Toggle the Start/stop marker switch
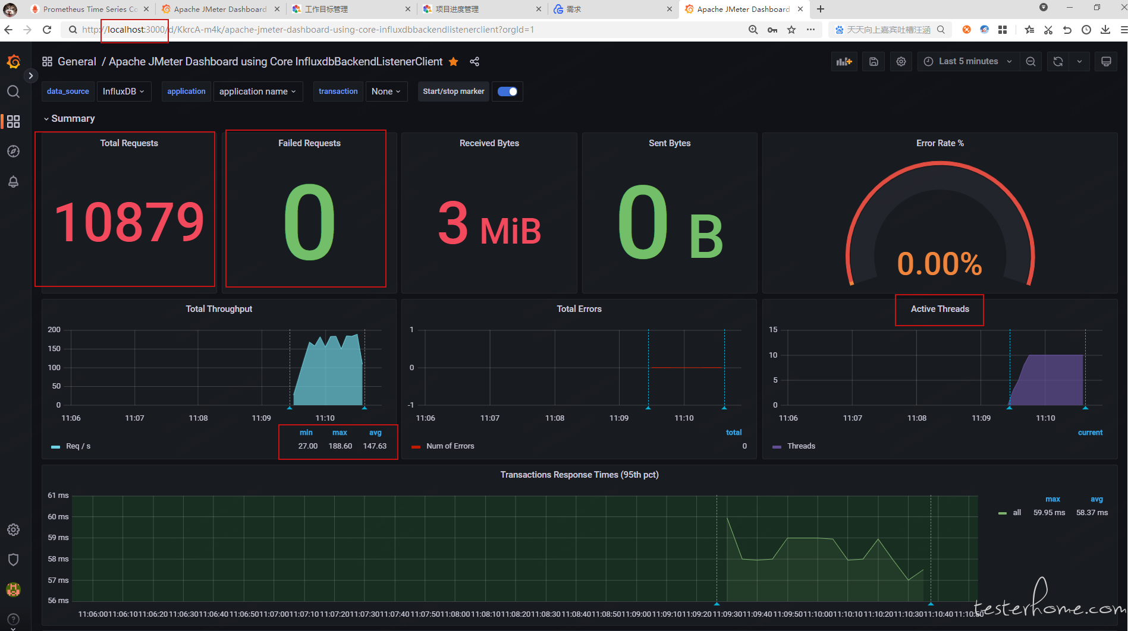This screenshot has width=1128, height=631. [507, 92]
